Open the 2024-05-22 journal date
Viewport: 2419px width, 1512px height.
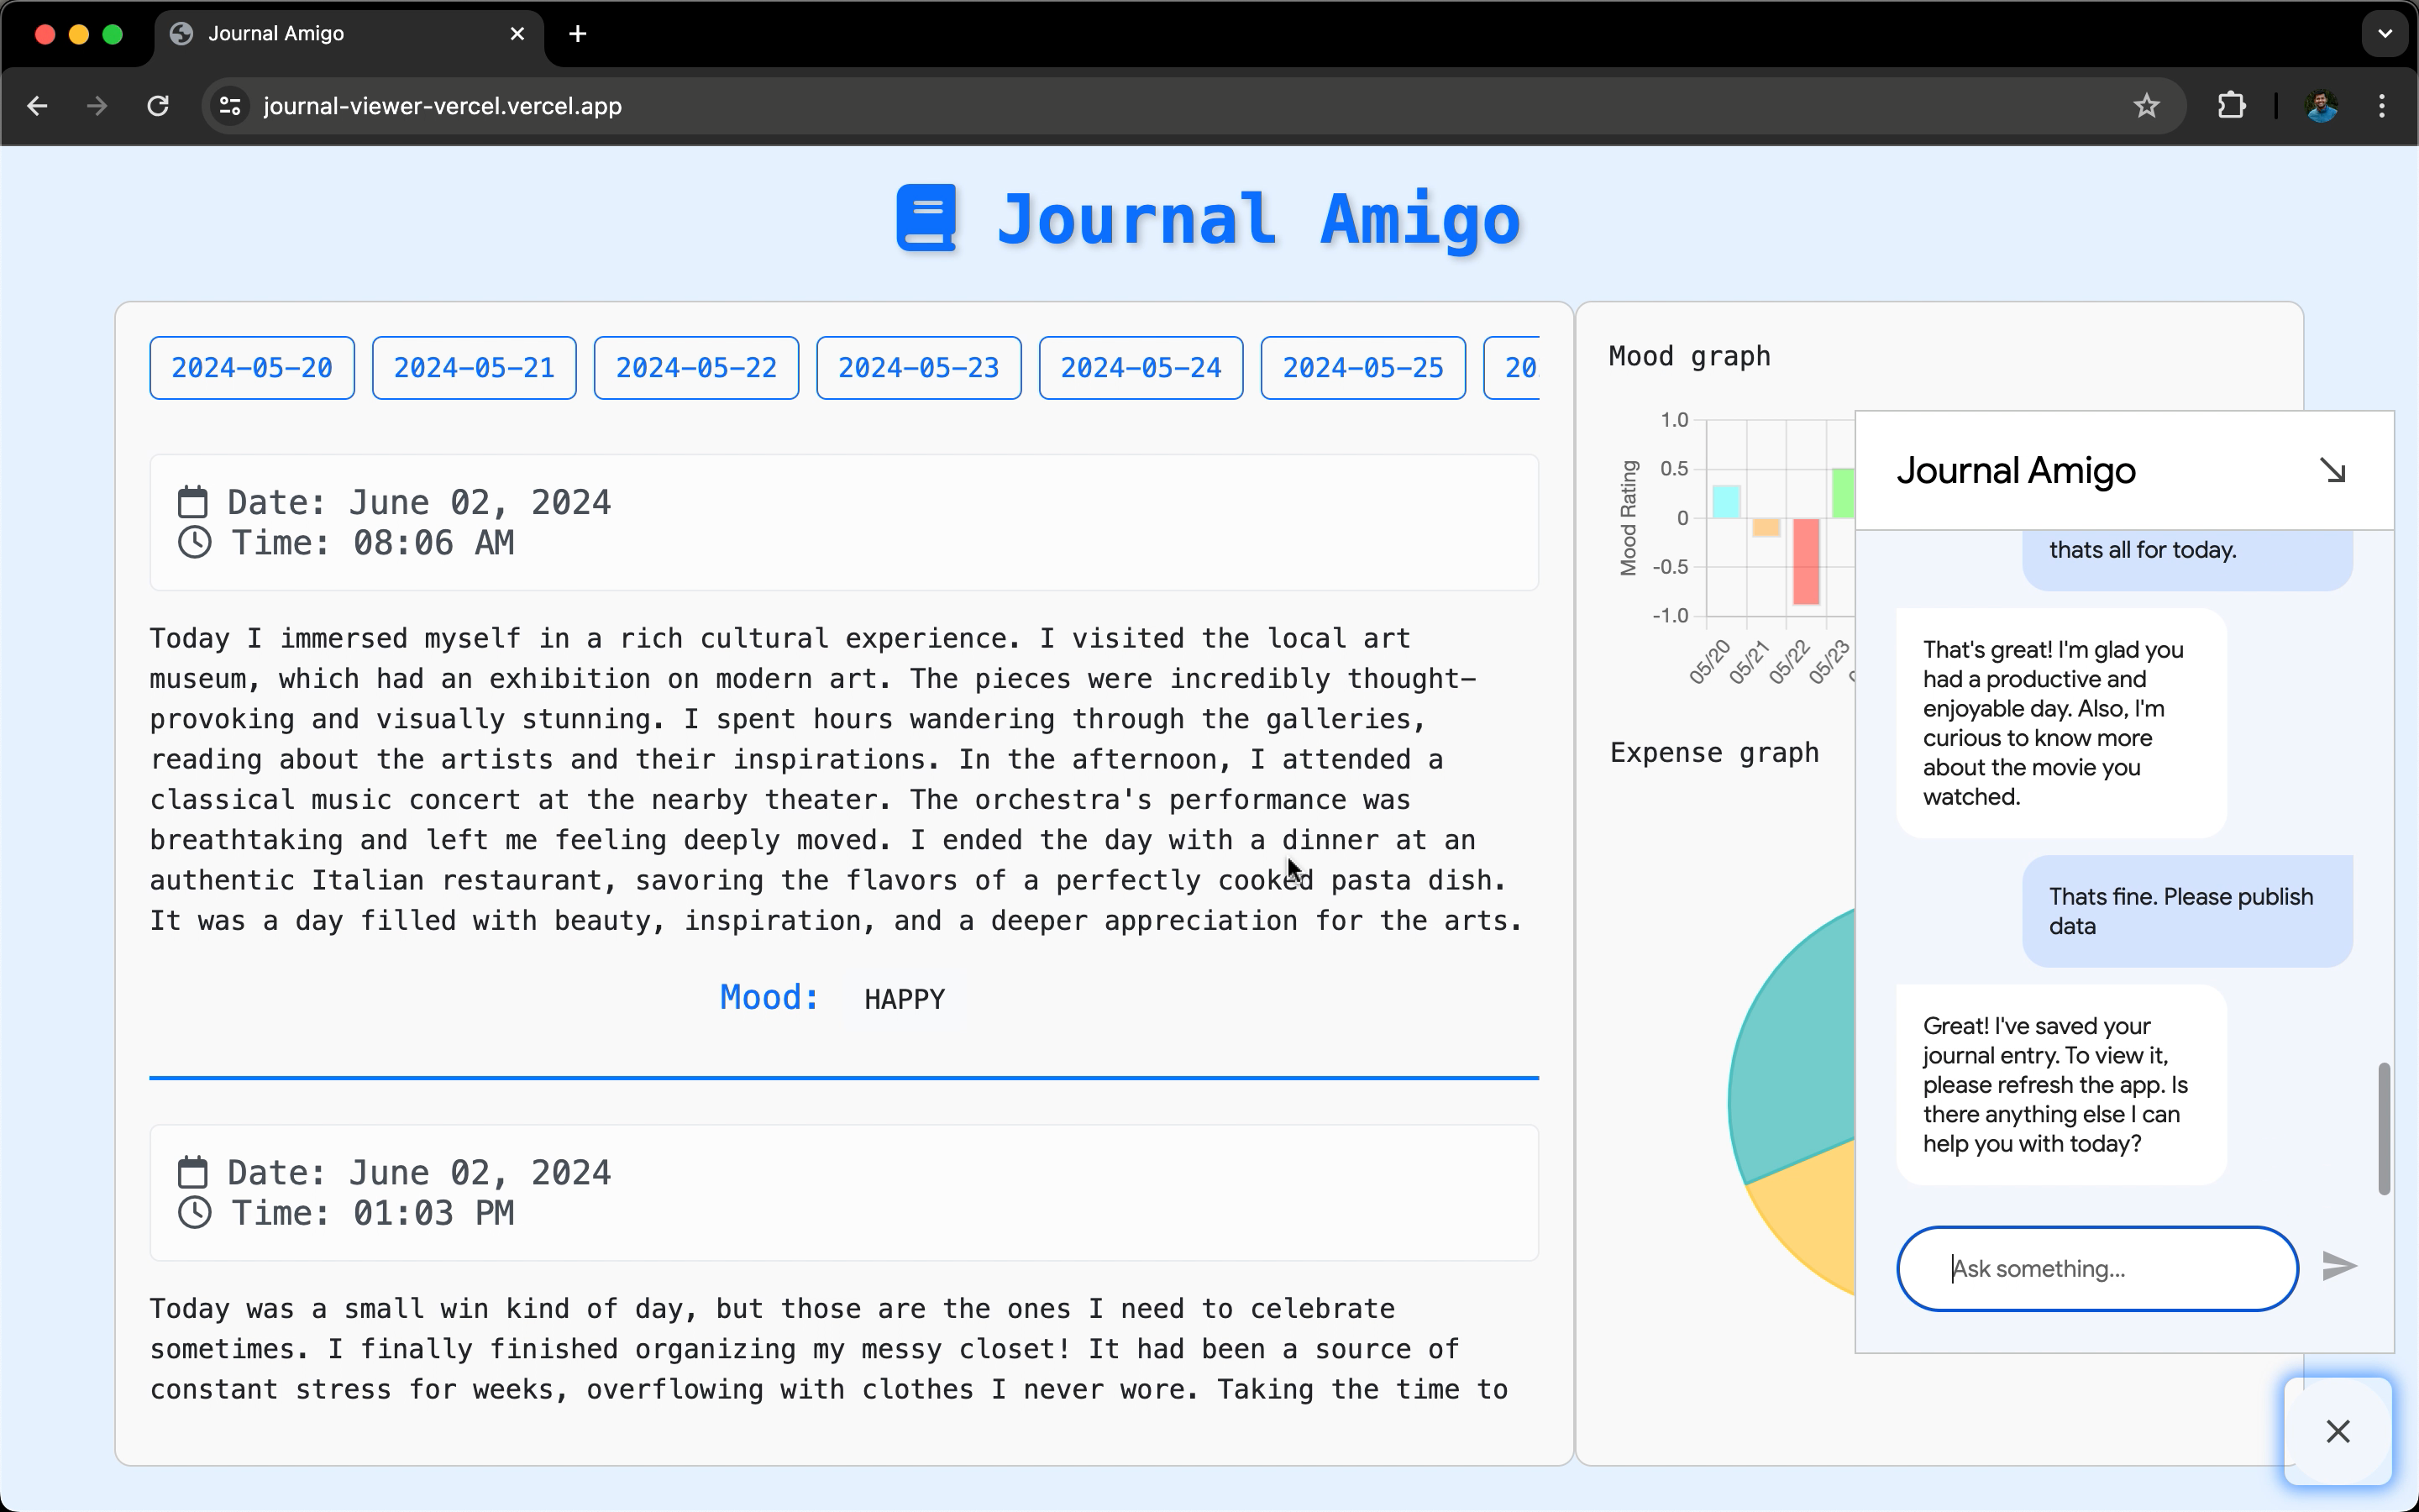click(x=695, y=368)
